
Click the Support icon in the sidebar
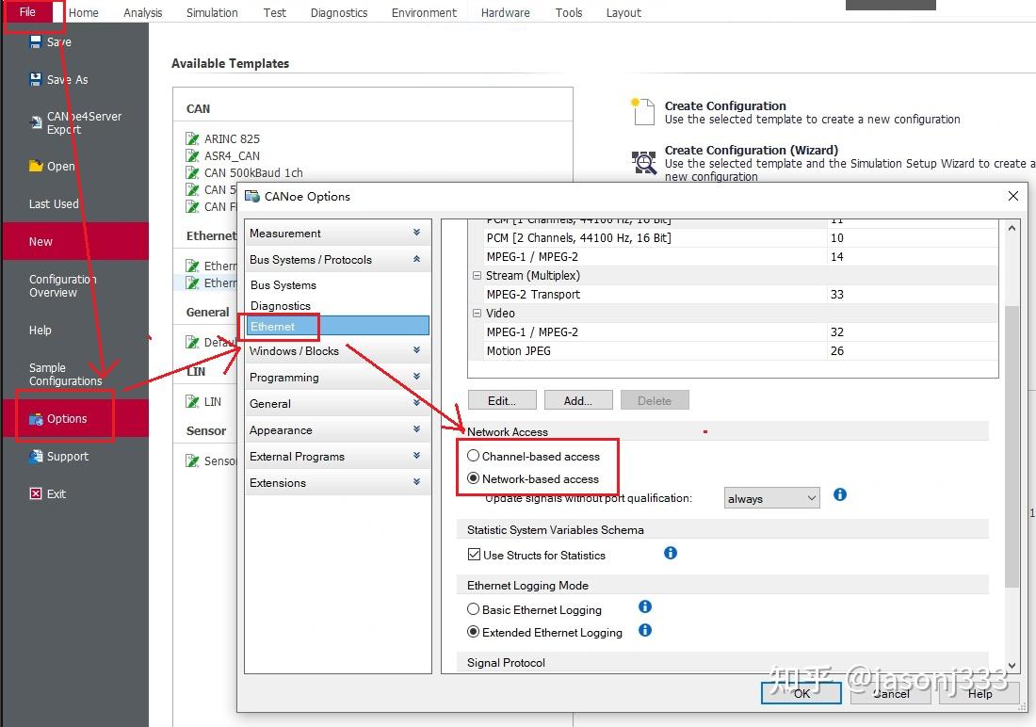pos(36,456)
